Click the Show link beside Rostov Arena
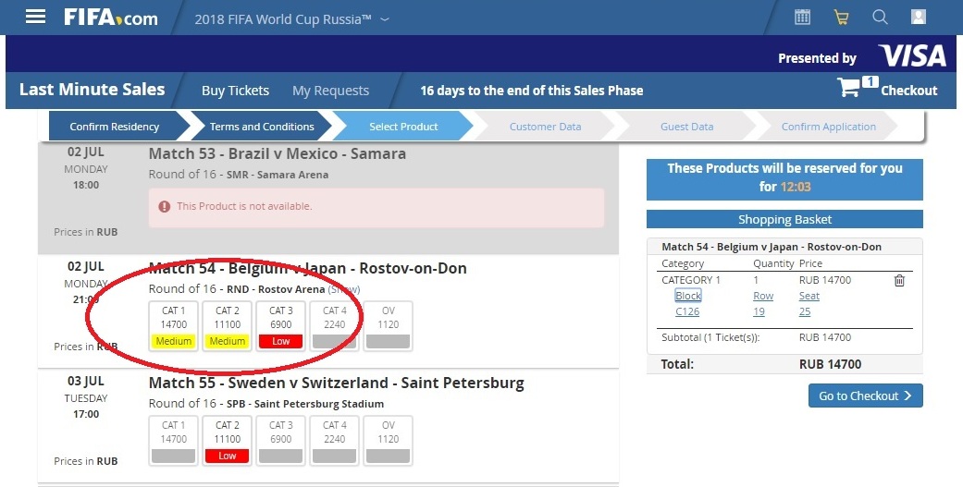963x487 pixels. [x=344, y=289]
